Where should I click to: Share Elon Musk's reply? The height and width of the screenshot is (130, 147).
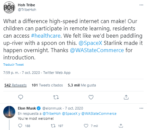(x=121, y=126)
